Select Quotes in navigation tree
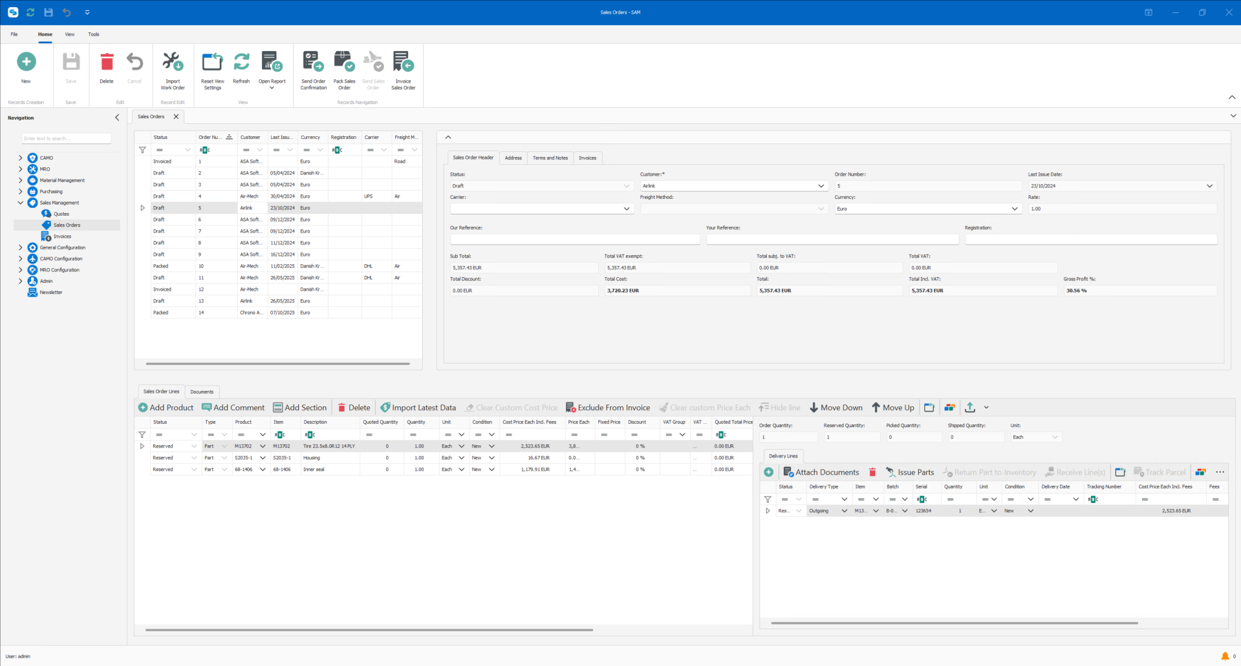The width and height of the screenshot is (1241, 666). (61, 214)
